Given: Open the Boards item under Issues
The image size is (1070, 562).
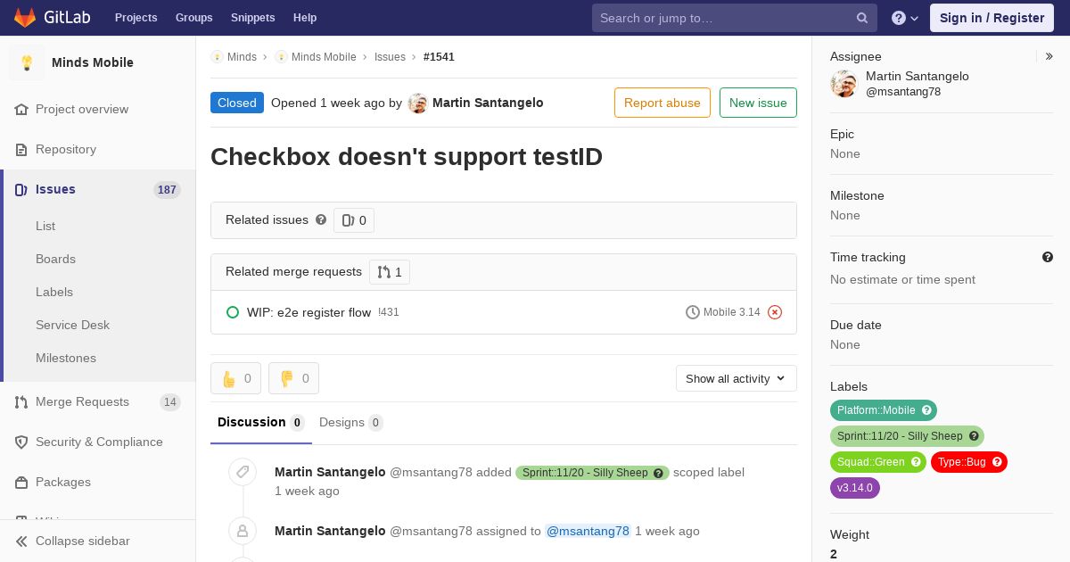Looking at the screenshot, I should pyautogui.click(x=55, y=259).
